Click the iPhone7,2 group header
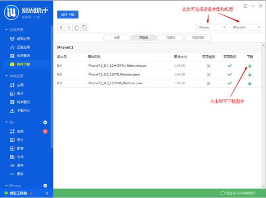 coord(65,47)
